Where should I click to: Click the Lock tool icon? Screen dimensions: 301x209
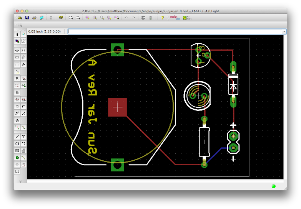tap(17, 92)
